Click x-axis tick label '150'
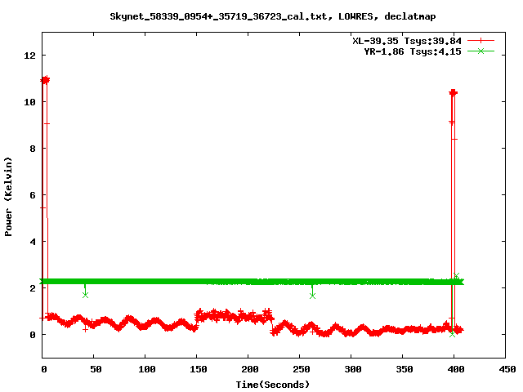Screen dimensions: 523x392 pos(199,369)
